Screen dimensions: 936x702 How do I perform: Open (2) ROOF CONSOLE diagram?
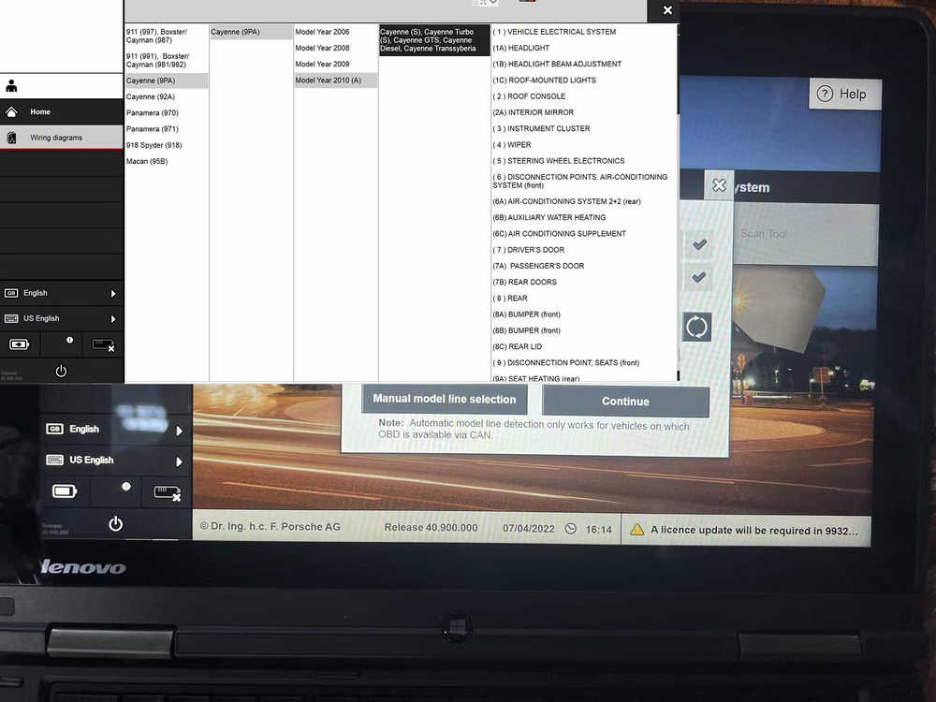529,96
